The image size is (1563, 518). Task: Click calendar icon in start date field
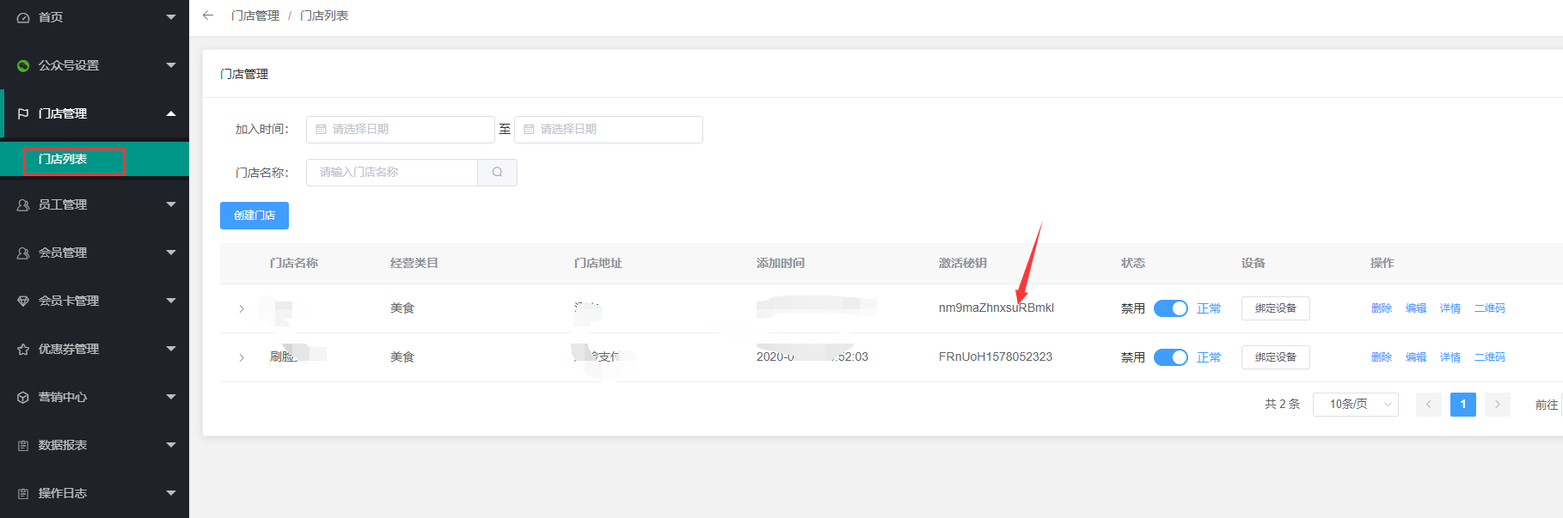coord(322,129)
